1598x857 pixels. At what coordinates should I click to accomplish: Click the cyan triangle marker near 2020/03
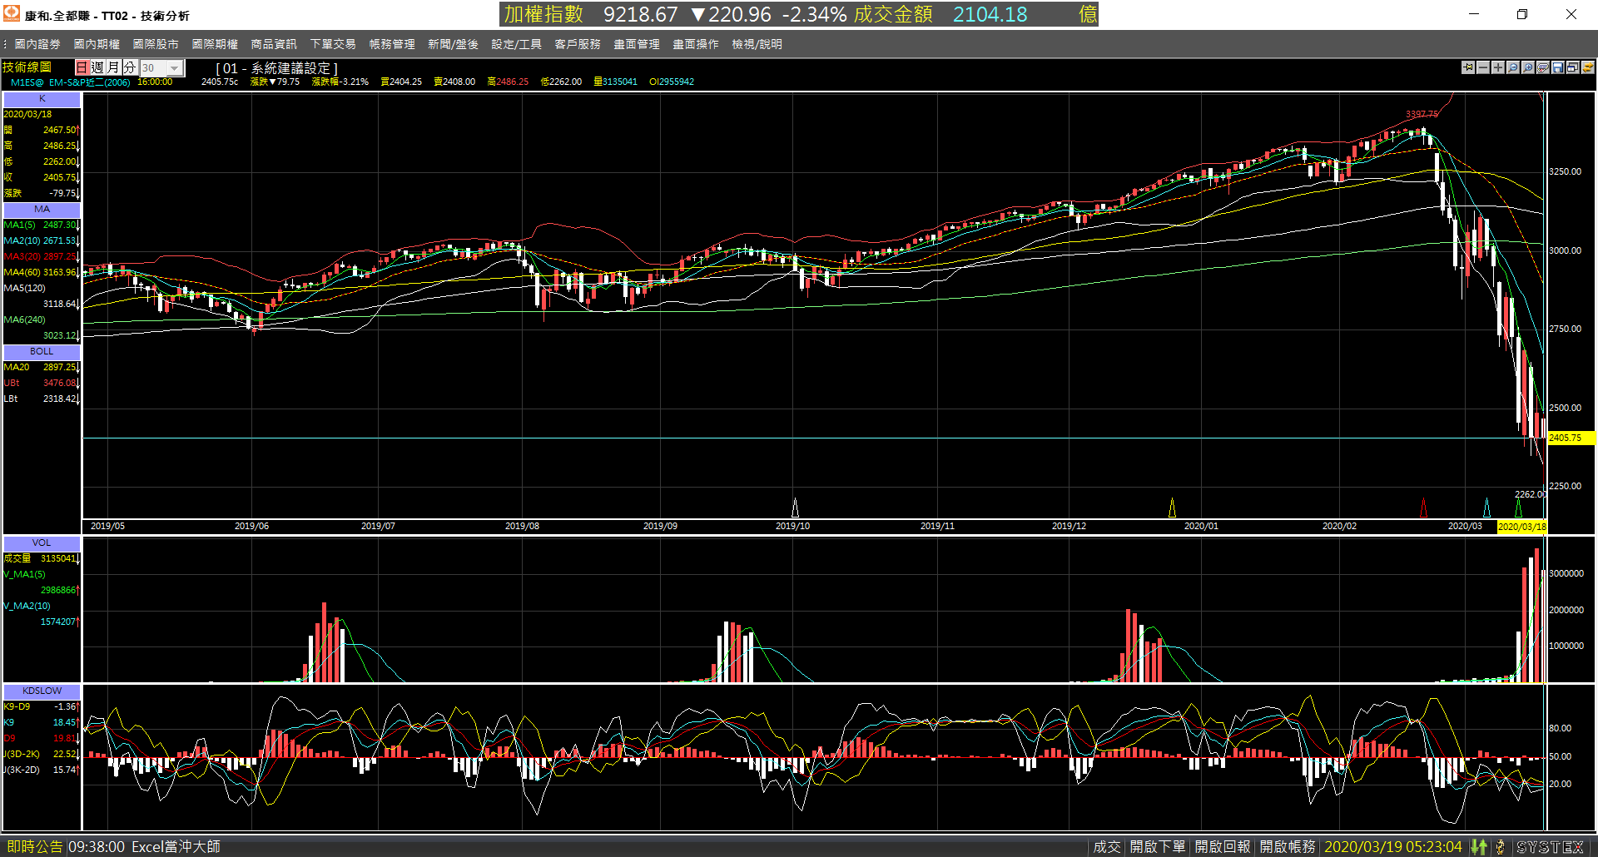coord(1487,508)
